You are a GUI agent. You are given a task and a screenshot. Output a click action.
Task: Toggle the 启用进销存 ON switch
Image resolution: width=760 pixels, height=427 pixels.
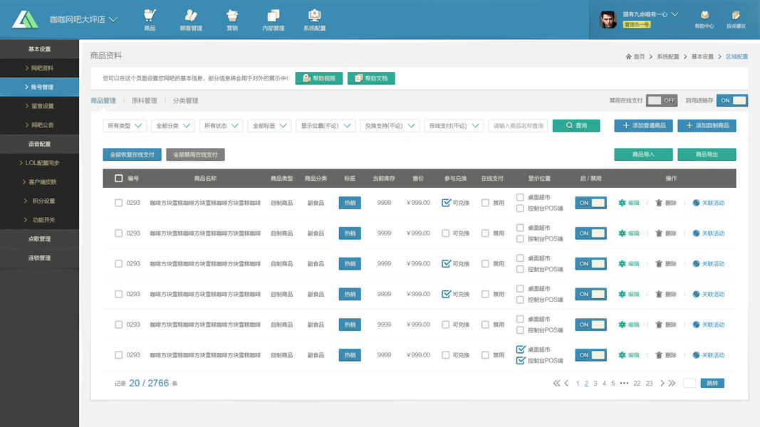732,100
